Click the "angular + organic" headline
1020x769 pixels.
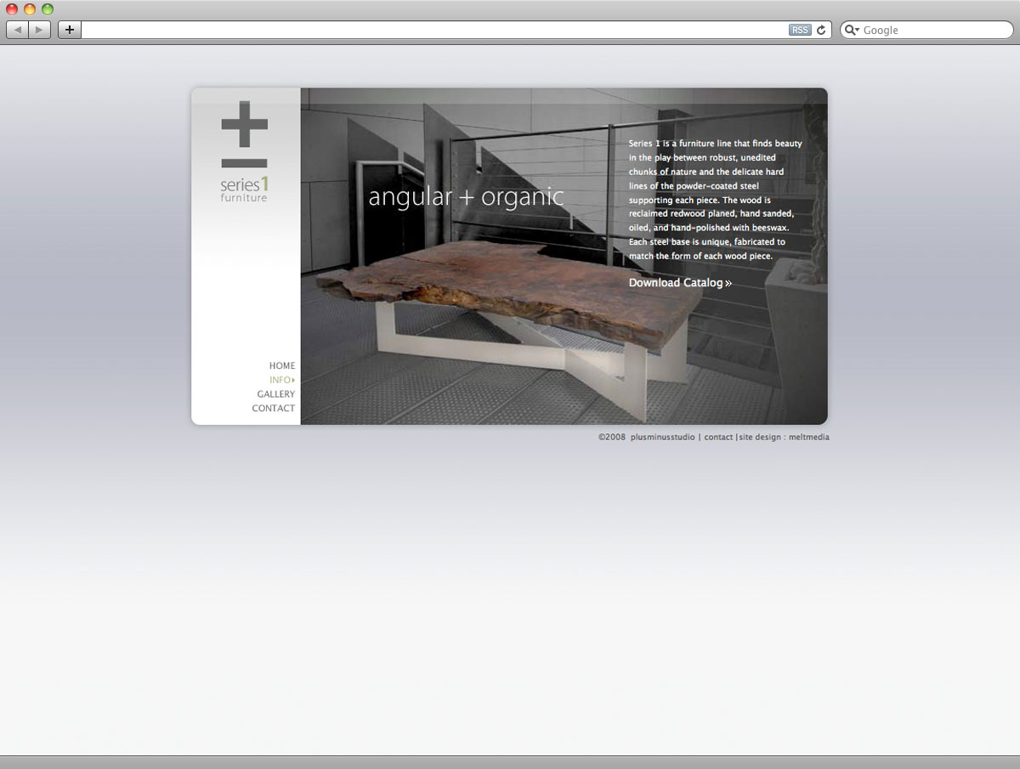(x=466, y=197)
